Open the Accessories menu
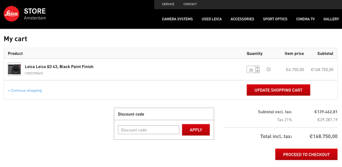The width and height of the screenshot is (342, 167). coord(242,19)
